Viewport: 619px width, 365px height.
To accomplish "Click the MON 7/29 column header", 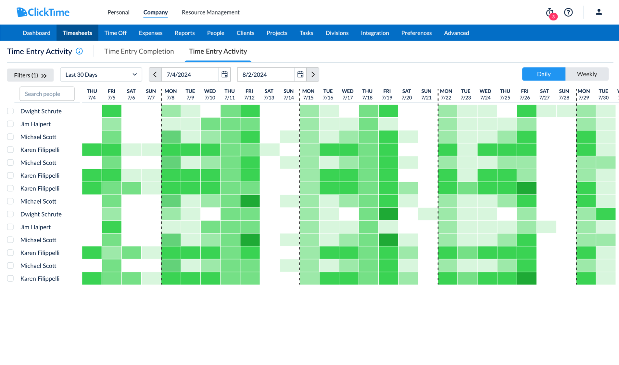I will [x=584, y=94].
